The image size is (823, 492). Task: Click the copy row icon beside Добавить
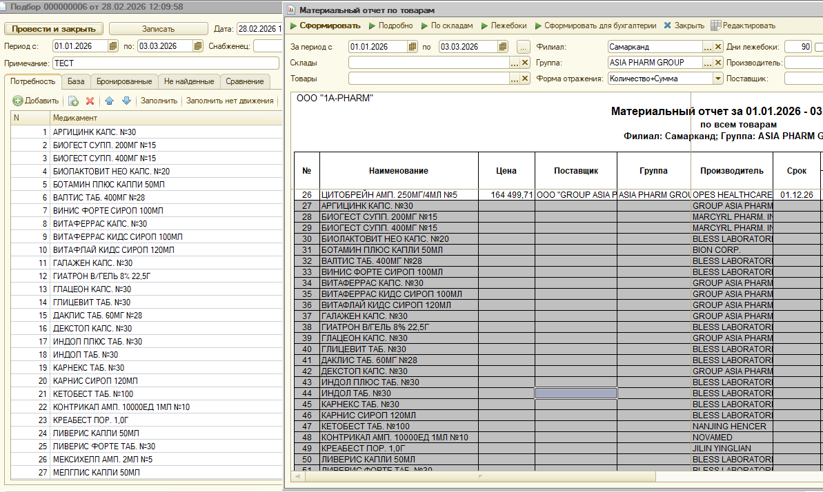click(x=73, y=101)
